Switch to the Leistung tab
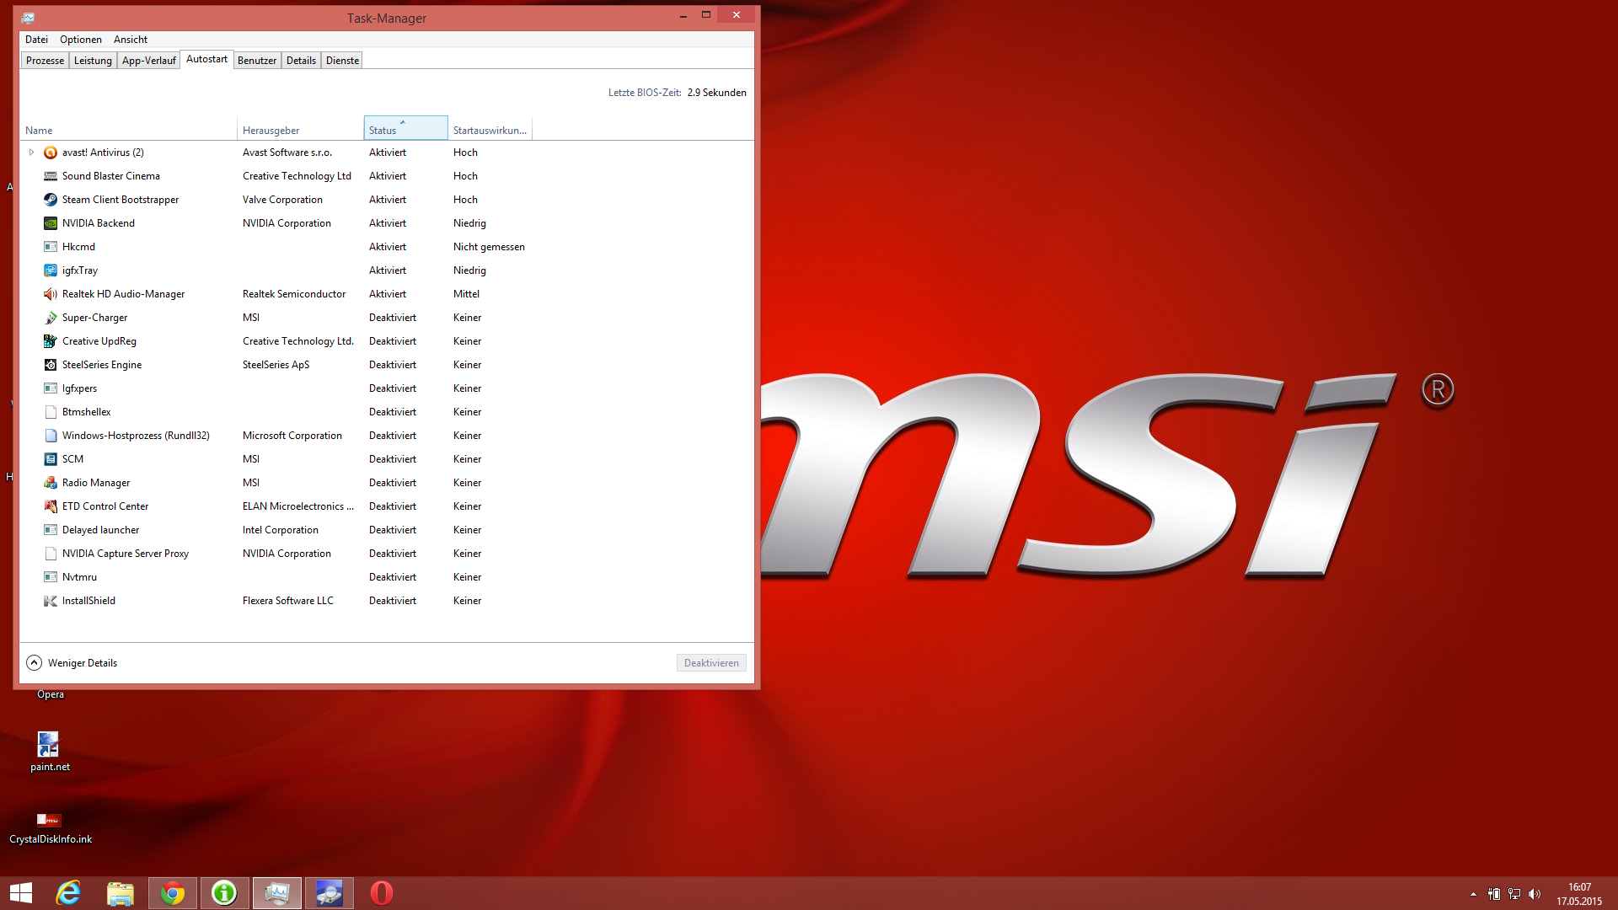The image size is (1618, 910). click(93, 61)
